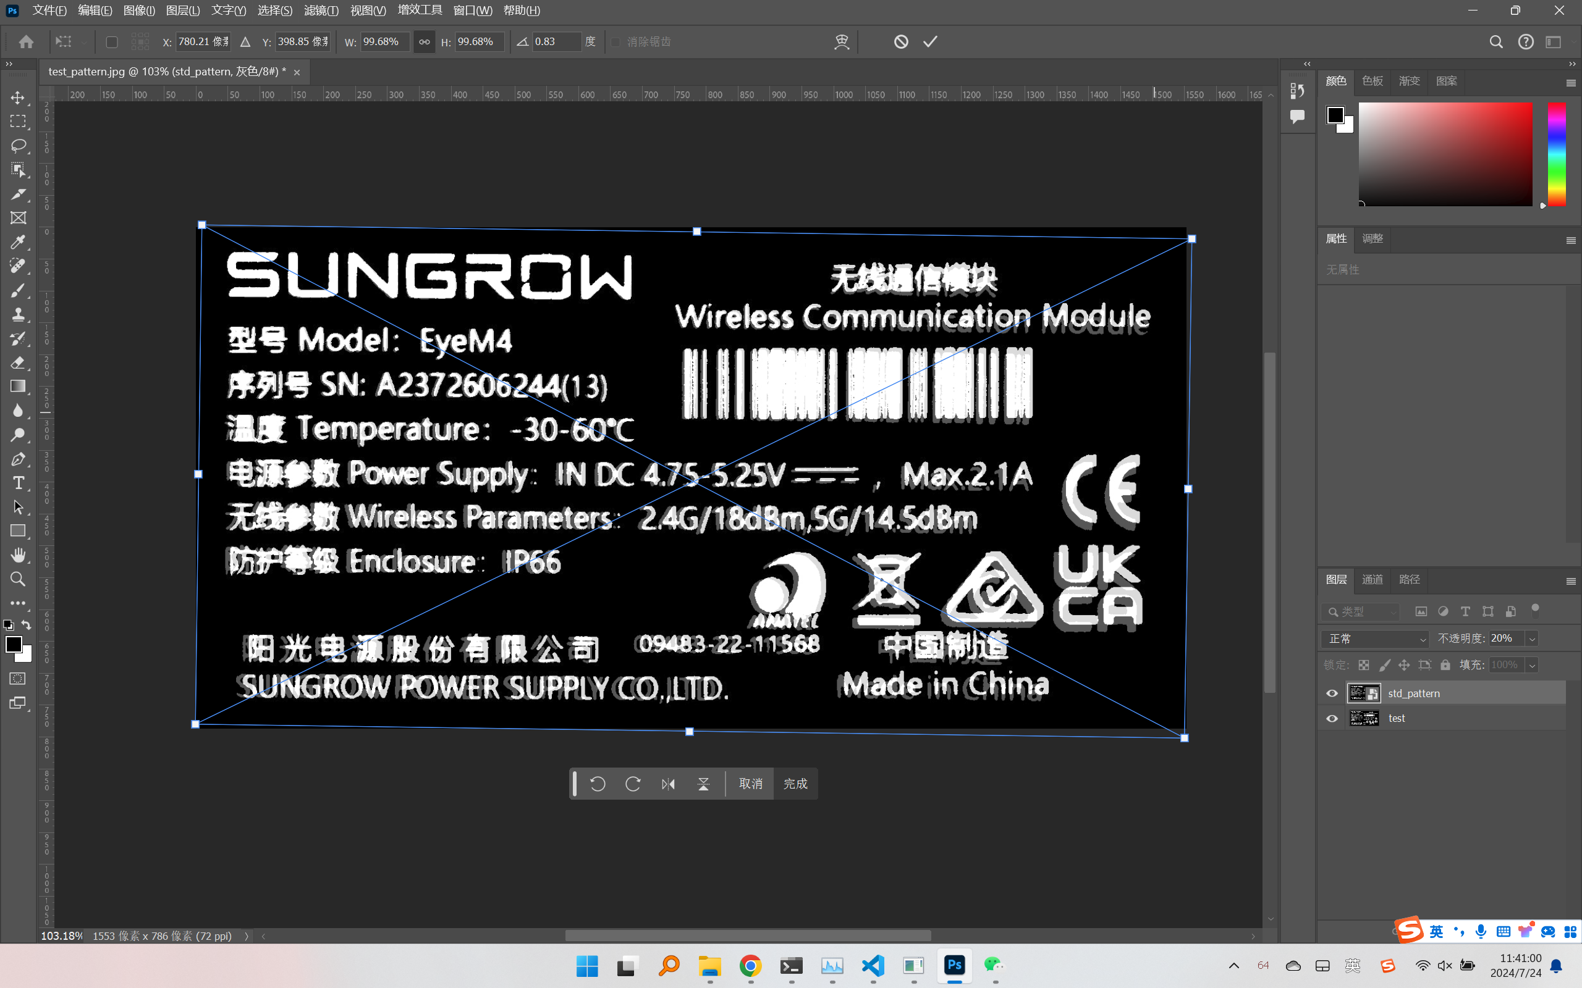The width and height of the screenshot is (1582, 988).
Task: Flip horizontally in floating bar
Action: [x=668, y=784]
